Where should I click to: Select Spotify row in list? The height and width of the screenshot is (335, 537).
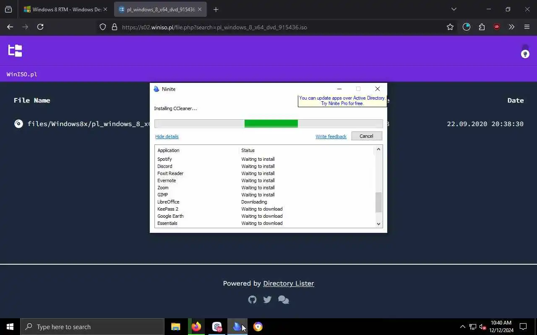[265, 159]
